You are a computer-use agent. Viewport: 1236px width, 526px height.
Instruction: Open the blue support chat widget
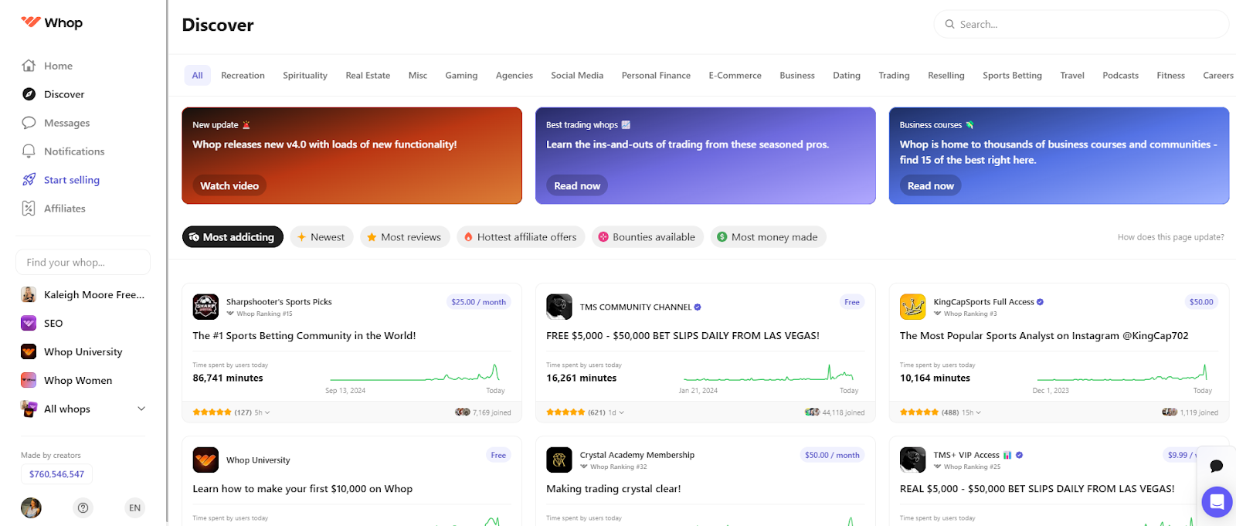(1217, 502)
